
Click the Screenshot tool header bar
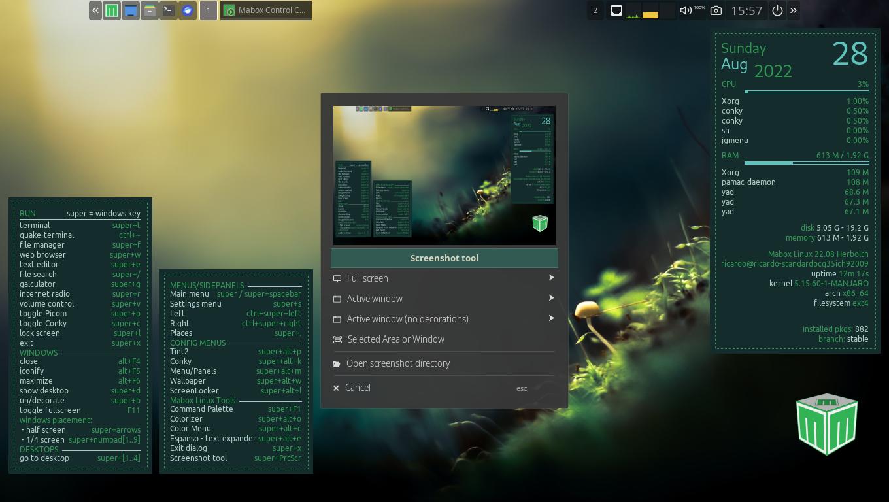click(x=444, y=258)
